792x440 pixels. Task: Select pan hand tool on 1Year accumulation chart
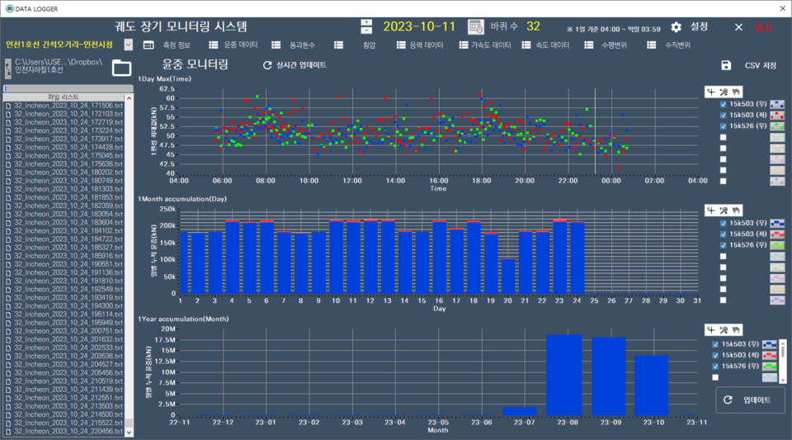click(736, 330)
